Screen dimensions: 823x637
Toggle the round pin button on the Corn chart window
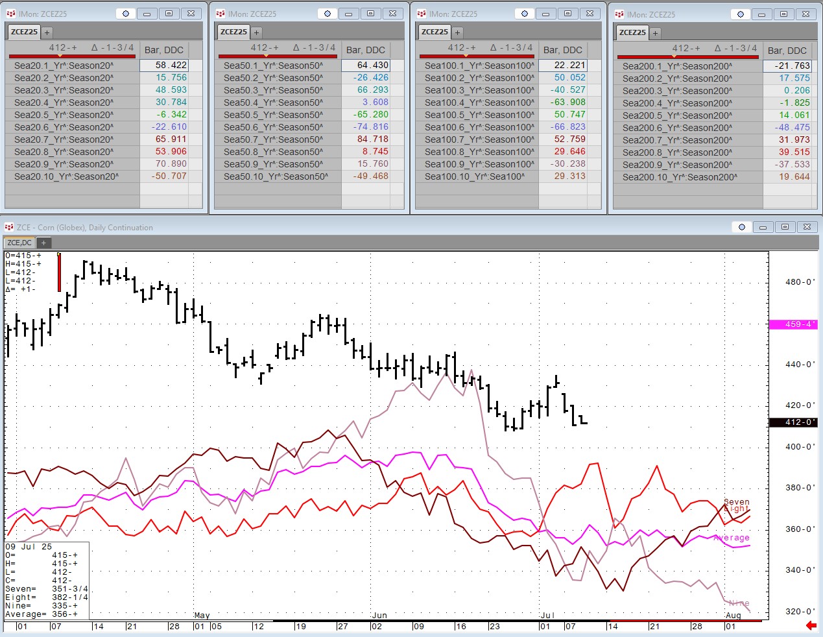(742, 227)
